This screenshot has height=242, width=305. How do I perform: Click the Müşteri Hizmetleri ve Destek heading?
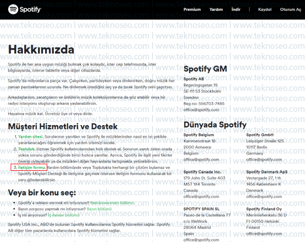point(63,127)
